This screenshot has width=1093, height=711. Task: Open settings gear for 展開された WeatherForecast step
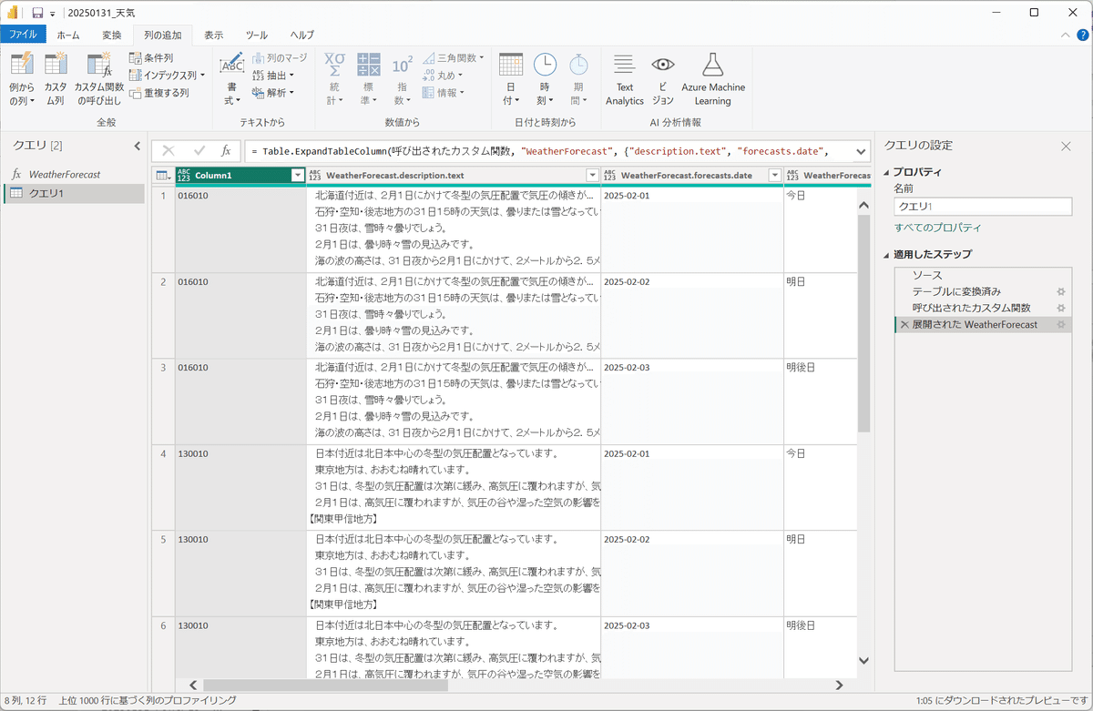[1060, 325]
